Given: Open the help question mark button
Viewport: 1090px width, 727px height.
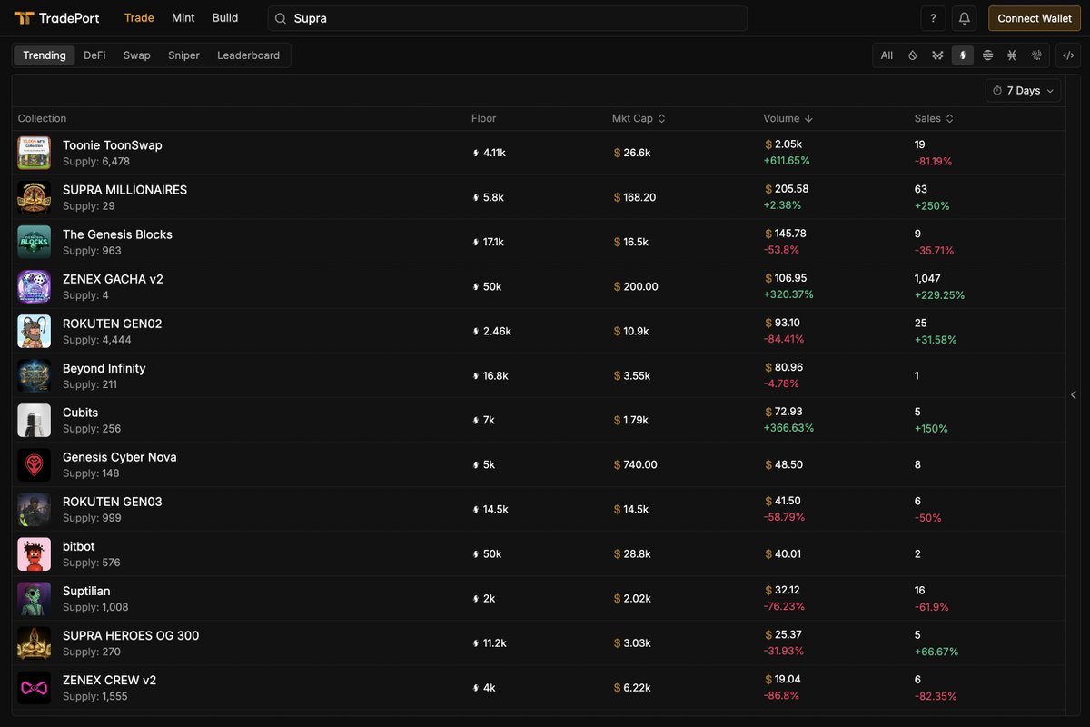Looking at the screenshot, I should [x=933, y=18].
